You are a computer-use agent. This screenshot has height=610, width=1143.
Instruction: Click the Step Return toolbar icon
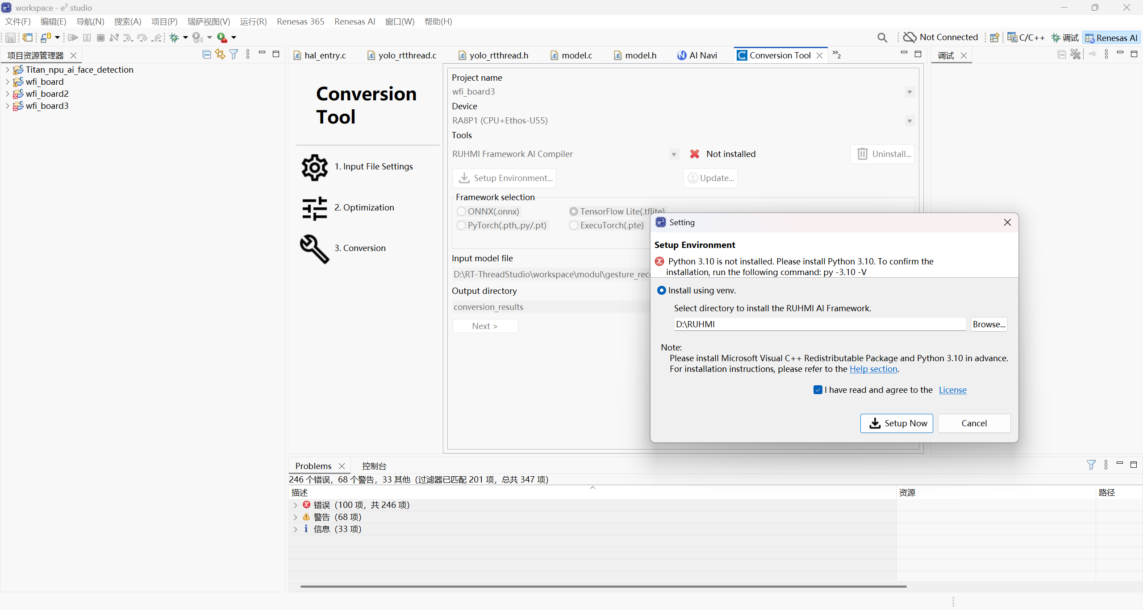[156, 38]
